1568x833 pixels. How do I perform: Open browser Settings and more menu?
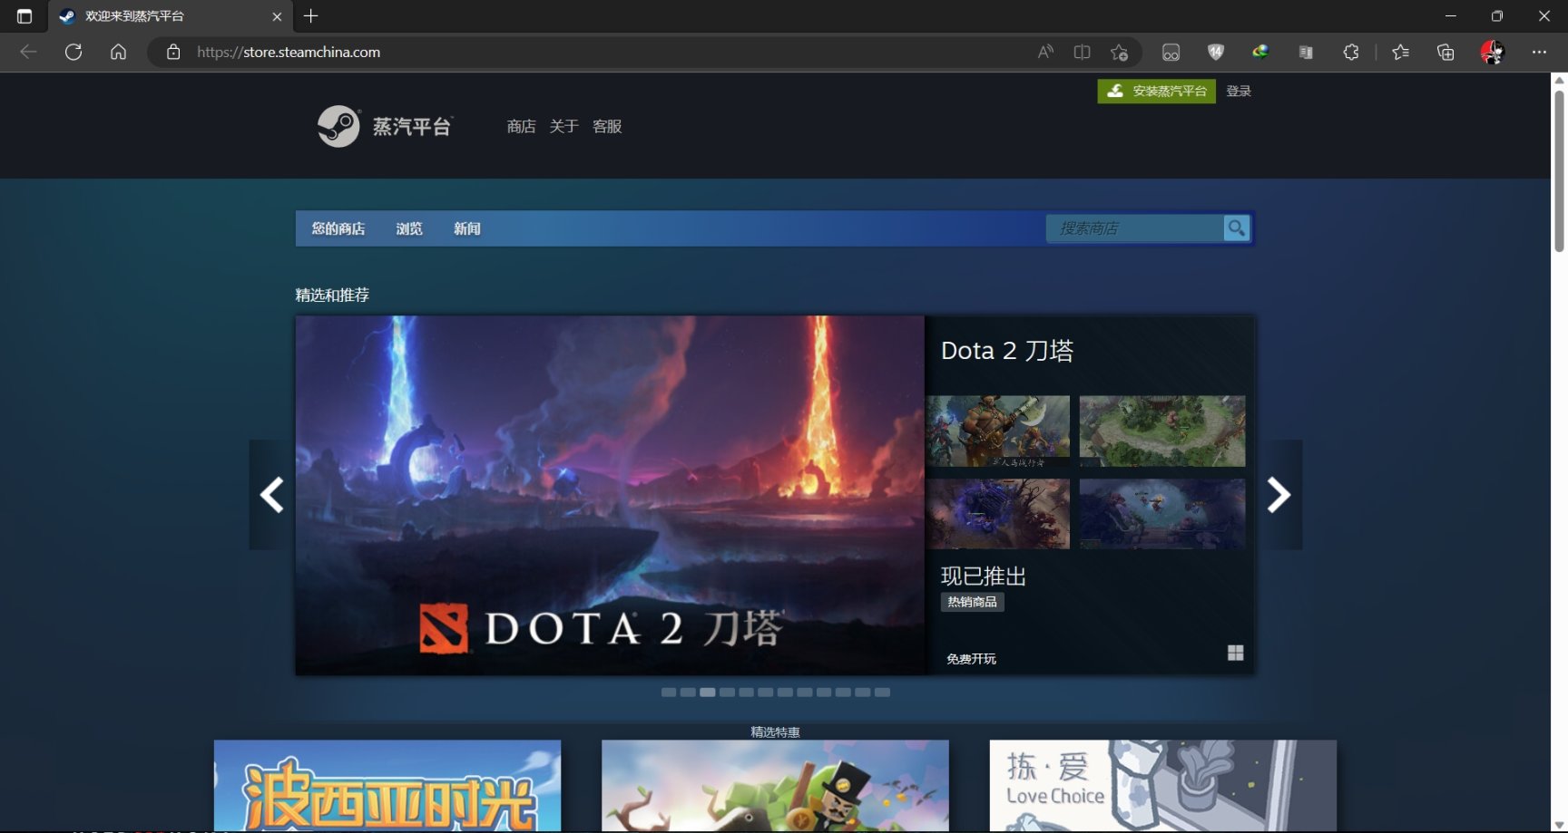coord(1539,52)
